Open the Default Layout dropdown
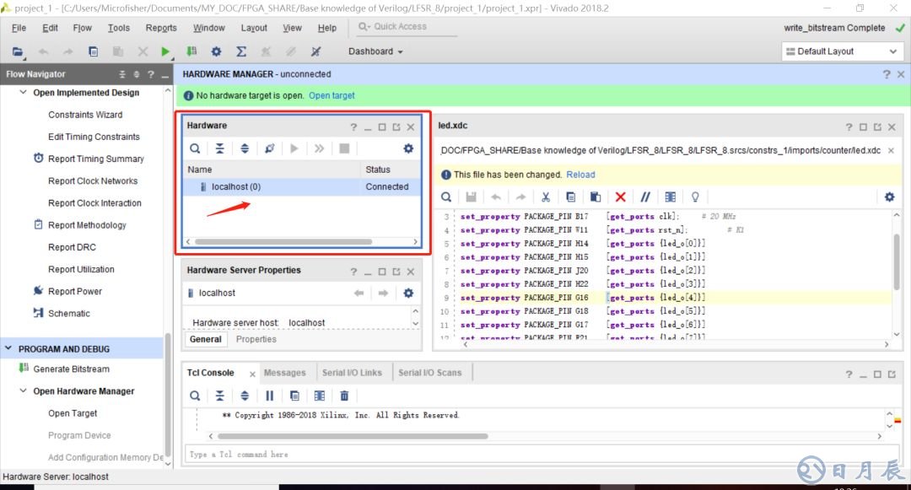The height and width of the screenshot is (490, 911). click(841, 51)
